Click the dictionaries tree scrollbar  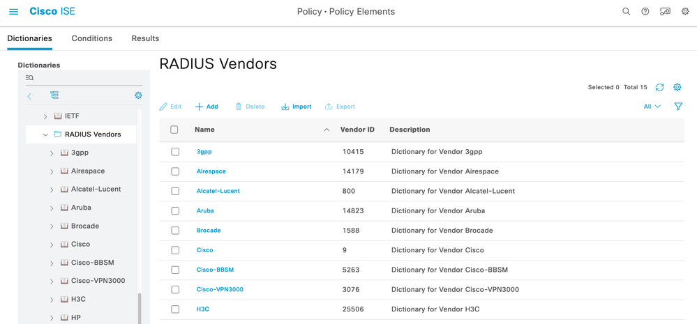click(x=140, y=308)
